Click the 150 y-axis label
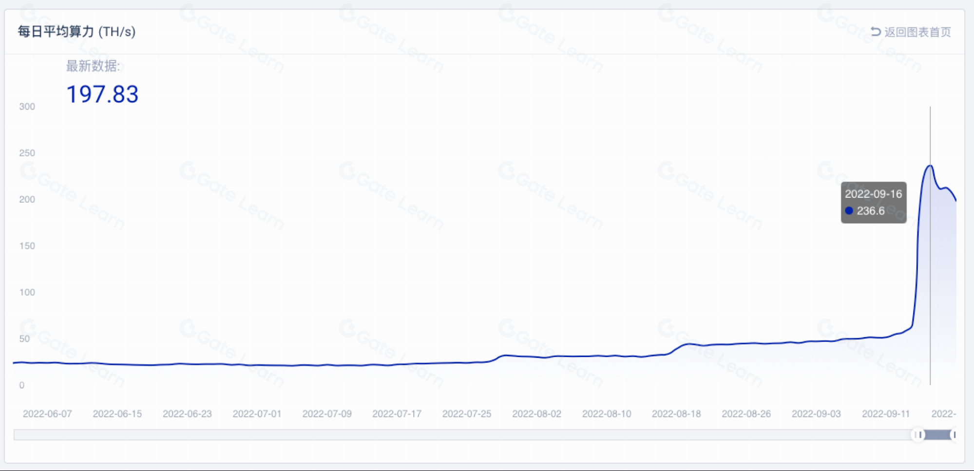This screenshot has height=471, width=974. coord(27,246)
